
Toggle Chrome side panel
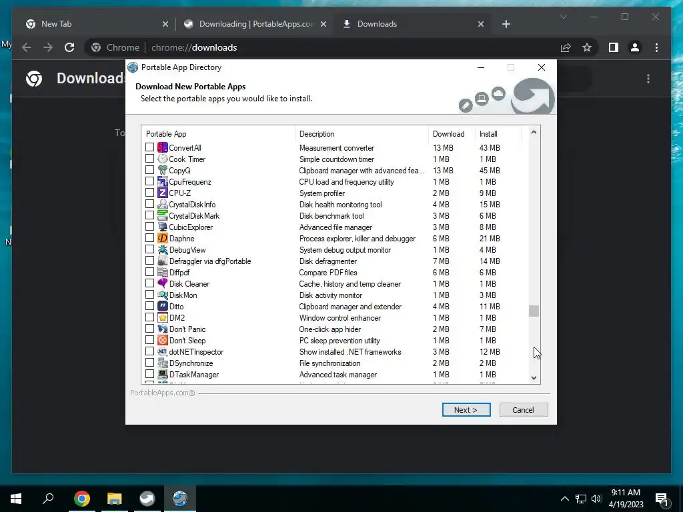[x=614, y=47]
